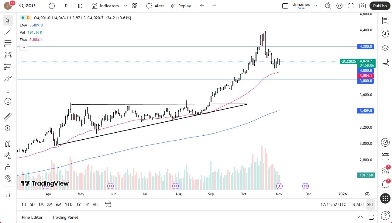Select the trend line drawing tool
This screenshot has width=392, height=223.
[x=8, y=32]
